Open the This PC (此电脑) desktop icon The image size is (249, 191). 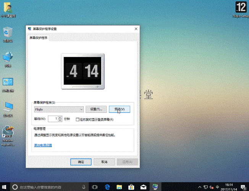coord(8,108)
